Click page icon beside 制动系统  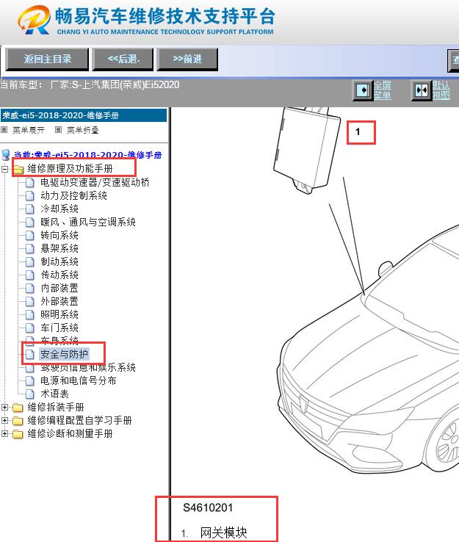click(30, 261)
